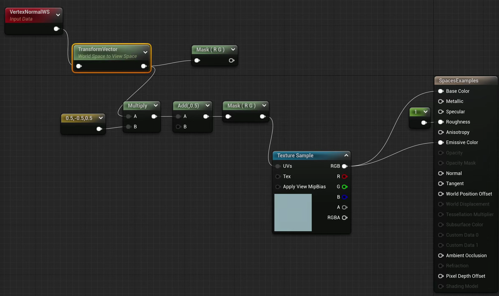
Task: Click the disabled Refraction pin
Action: (x=441, y=266)
